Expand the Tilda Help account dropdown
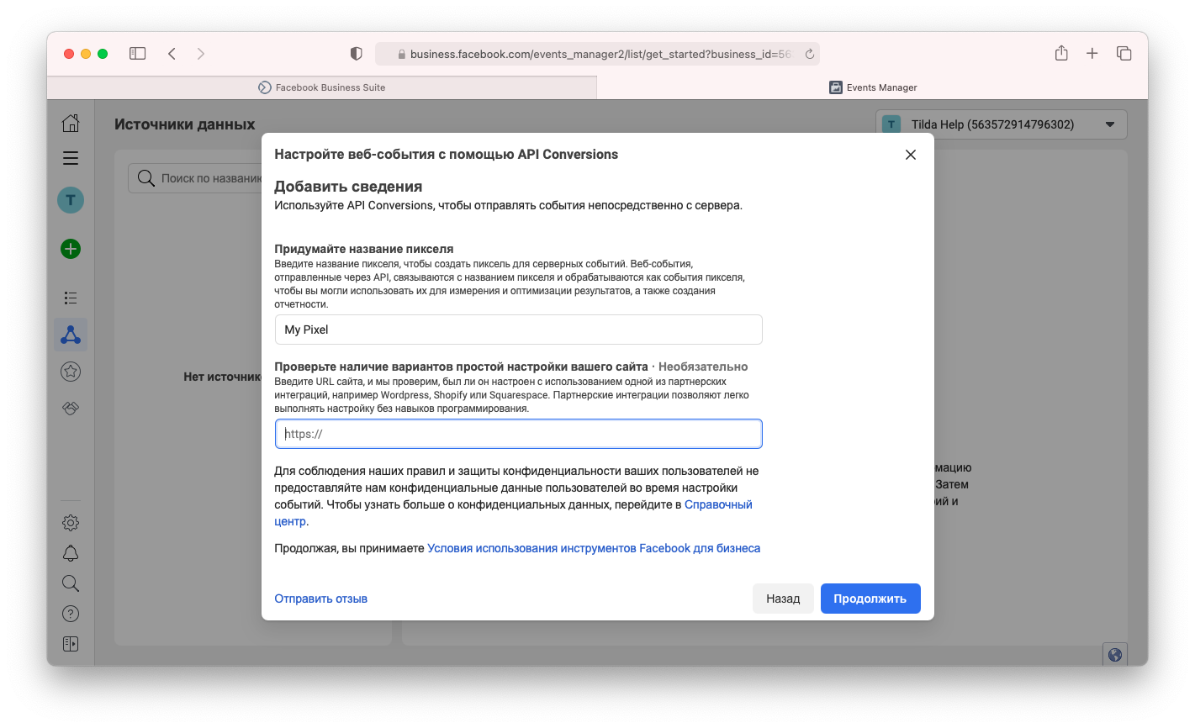 [1001, 124]
